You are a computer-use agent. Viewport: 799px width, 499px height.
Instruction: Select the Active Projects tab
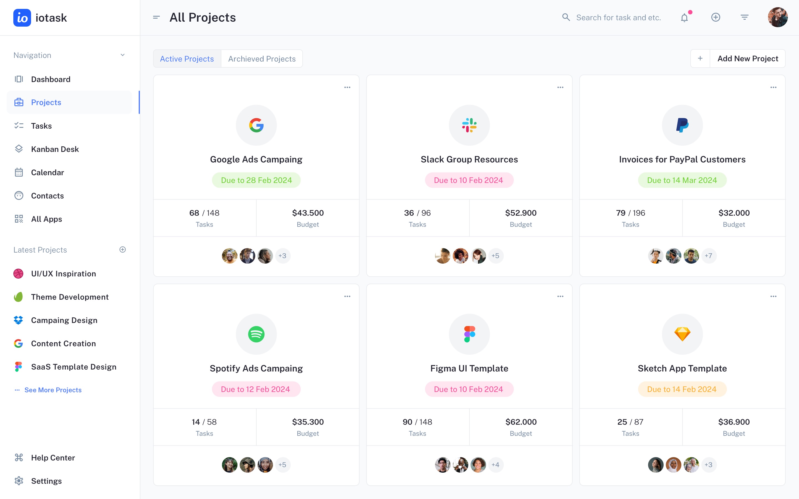(x=187, y=59)
